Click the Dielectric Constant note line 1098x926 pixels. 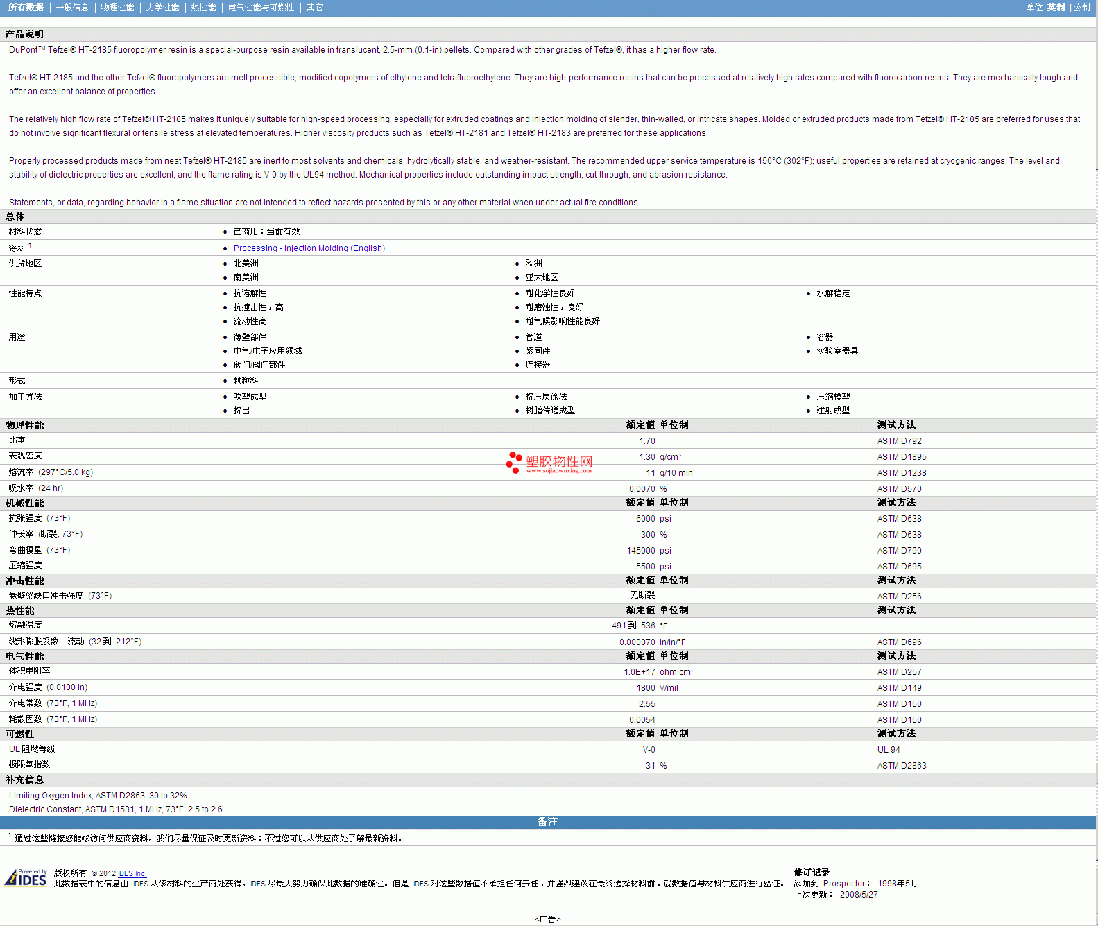[x=116, y=809]
